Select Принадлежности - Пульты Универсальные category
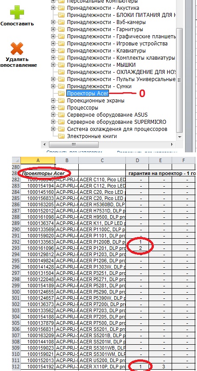The image size is (197, 371). 121,79
